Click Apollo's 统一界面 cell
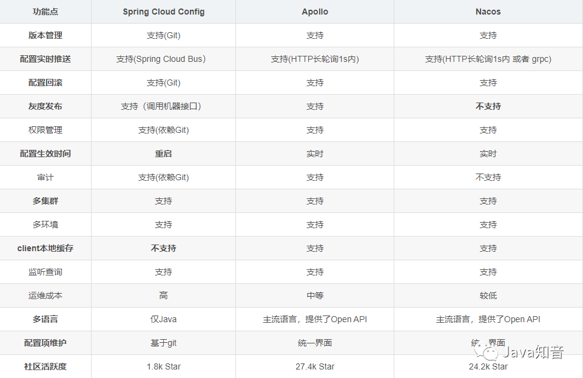The width and height of the screenshot is (583, 378). click(315, 343)
